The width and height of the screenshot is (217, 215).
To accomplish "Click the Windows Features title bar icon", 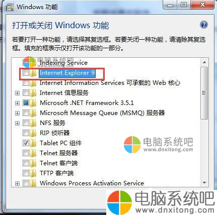I will 10,7.
